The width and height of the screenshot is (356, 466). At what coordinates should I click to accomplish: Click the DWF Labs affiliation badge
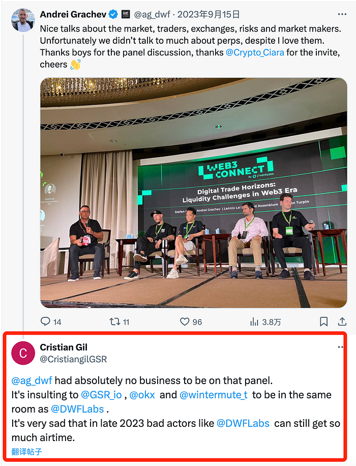[x=126, y=14]
